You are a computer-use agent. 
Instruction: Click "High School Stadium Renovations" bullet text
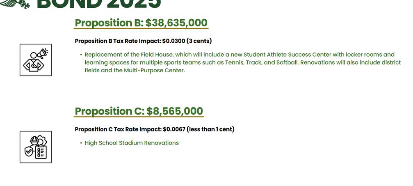pos(132,143)
